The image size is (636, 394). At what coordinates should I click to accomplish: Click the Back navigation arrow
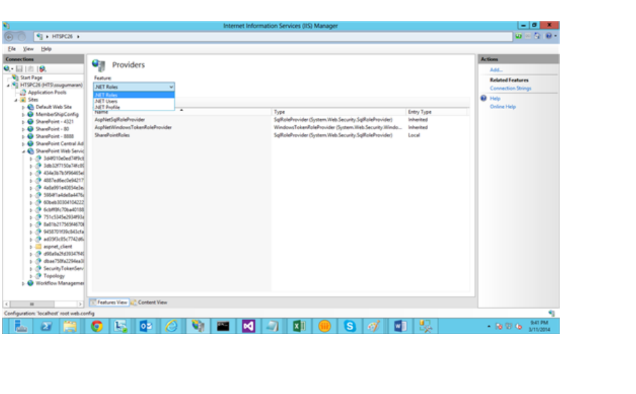(x=9, y=36)
